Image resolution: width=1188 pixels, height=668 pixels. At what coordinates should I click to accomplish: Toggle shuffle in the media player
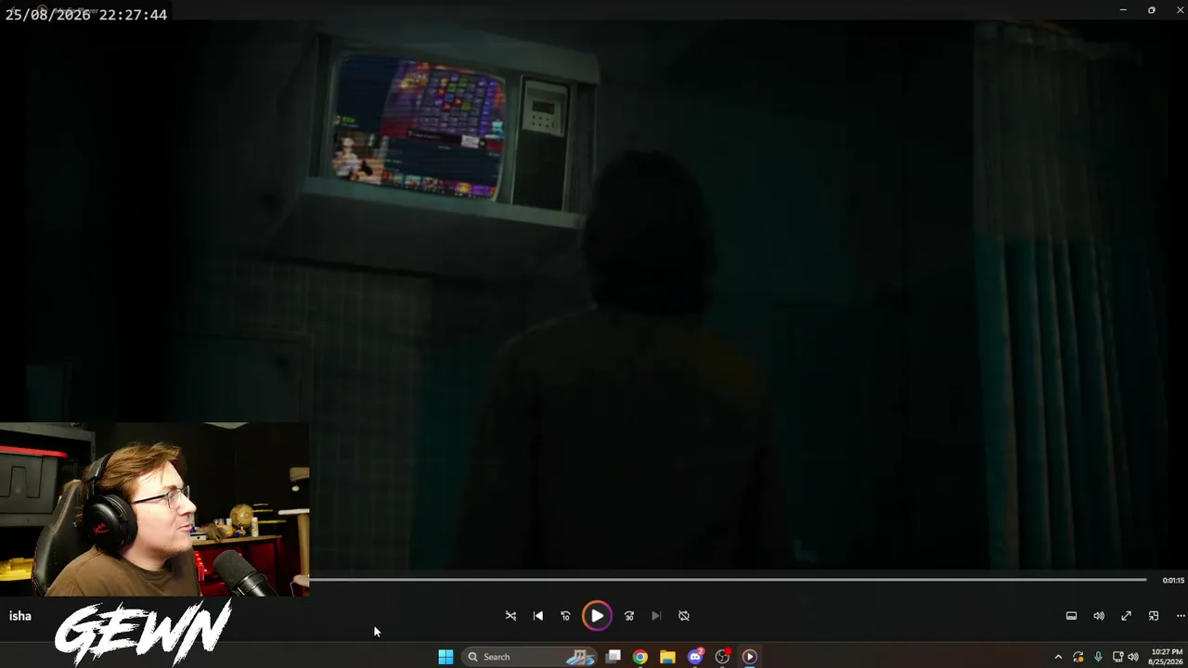tap(510, 615)
